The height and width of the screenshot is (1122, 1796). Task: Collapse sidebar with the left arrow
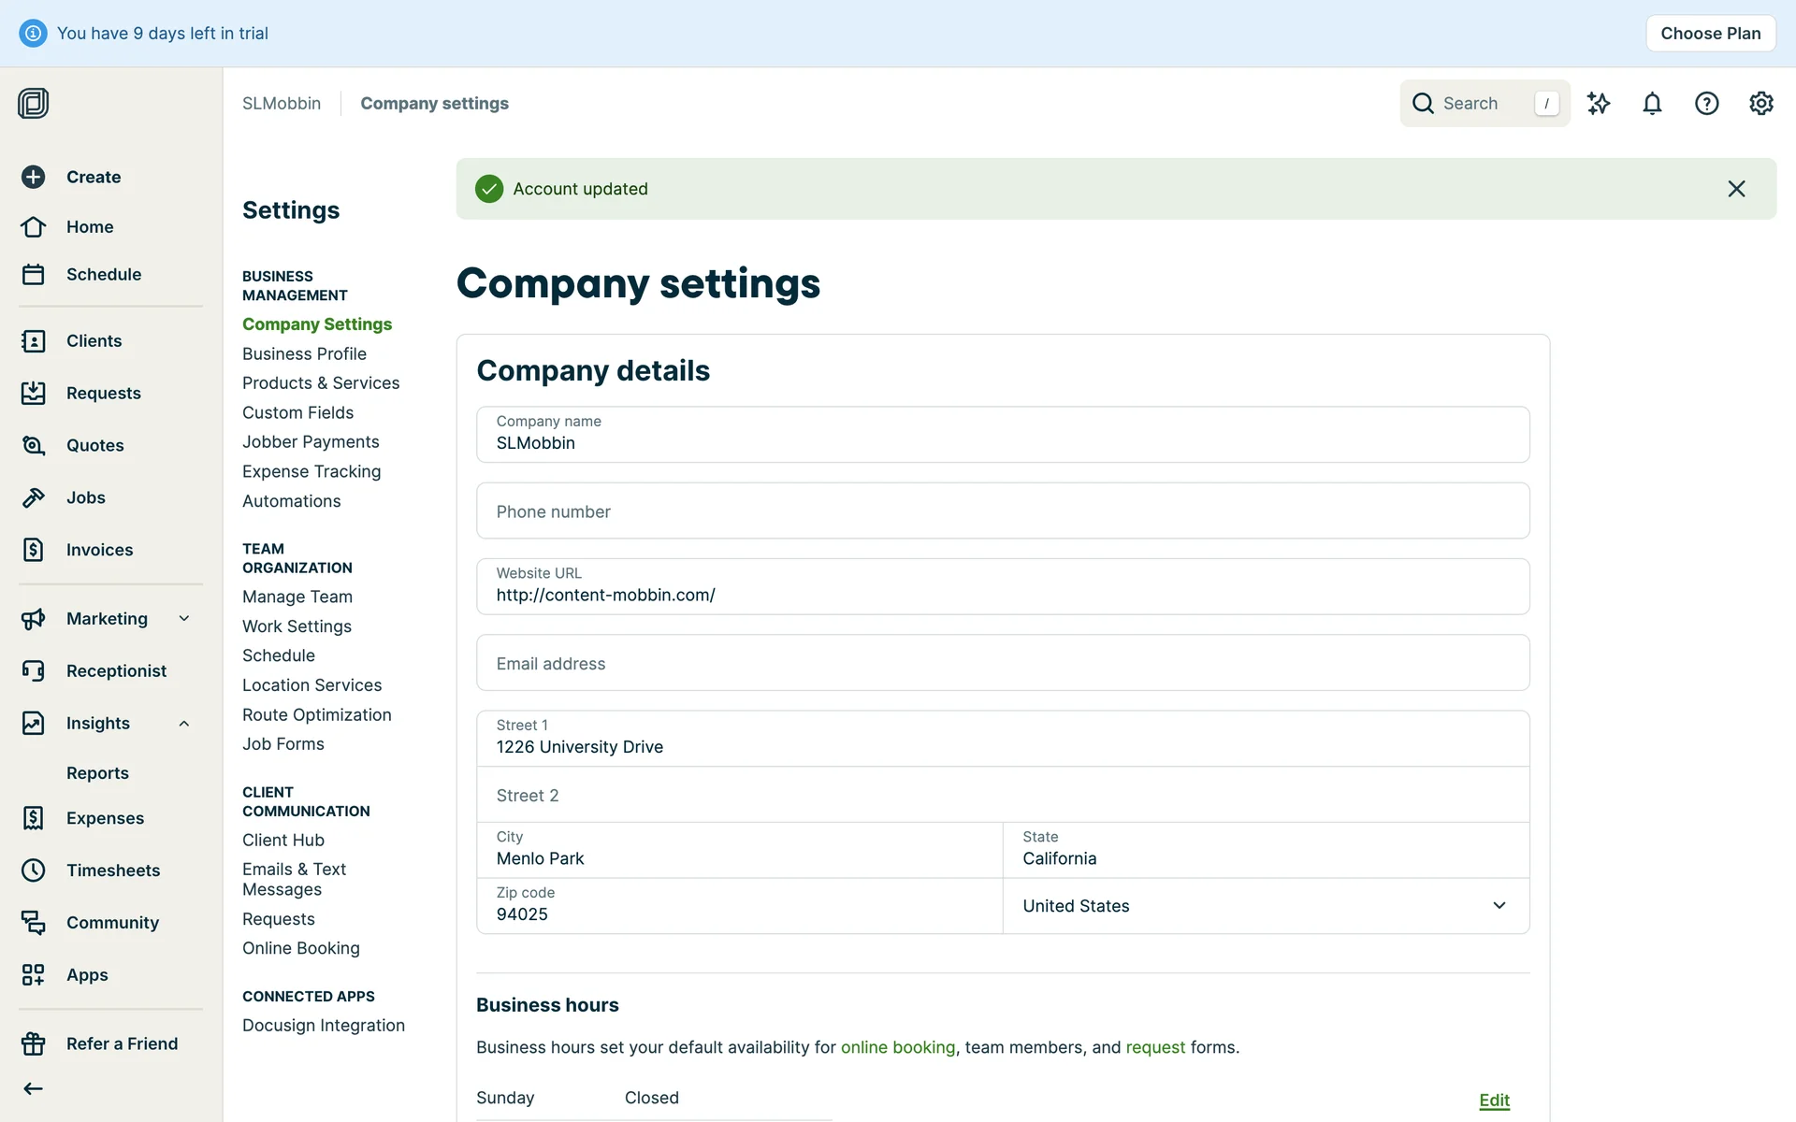click(34, 1088)
